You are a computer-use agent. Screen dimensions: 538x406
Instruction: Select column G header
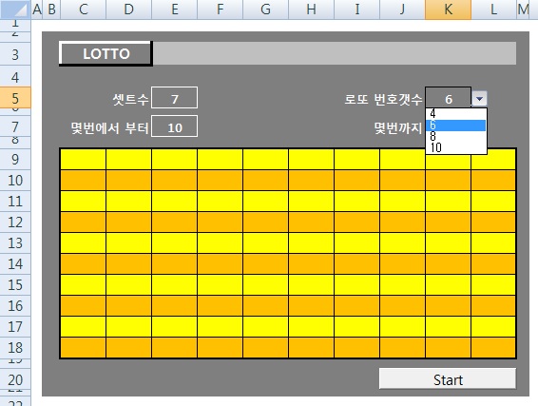tap(265, 10)
